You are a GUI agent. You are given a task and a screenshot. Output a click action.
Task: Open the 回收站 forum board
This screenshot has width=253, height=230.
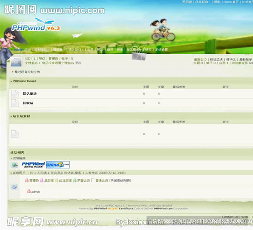(28, 103)
